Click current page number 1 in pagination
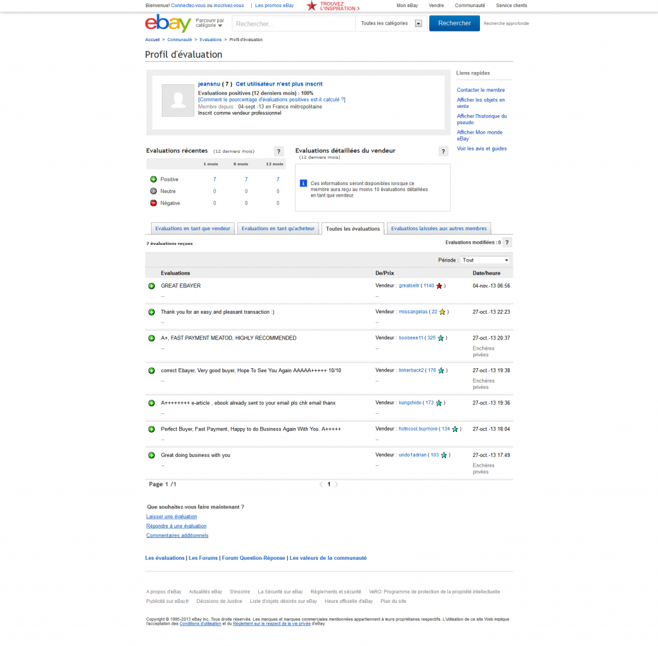 (x=329, y=485)
